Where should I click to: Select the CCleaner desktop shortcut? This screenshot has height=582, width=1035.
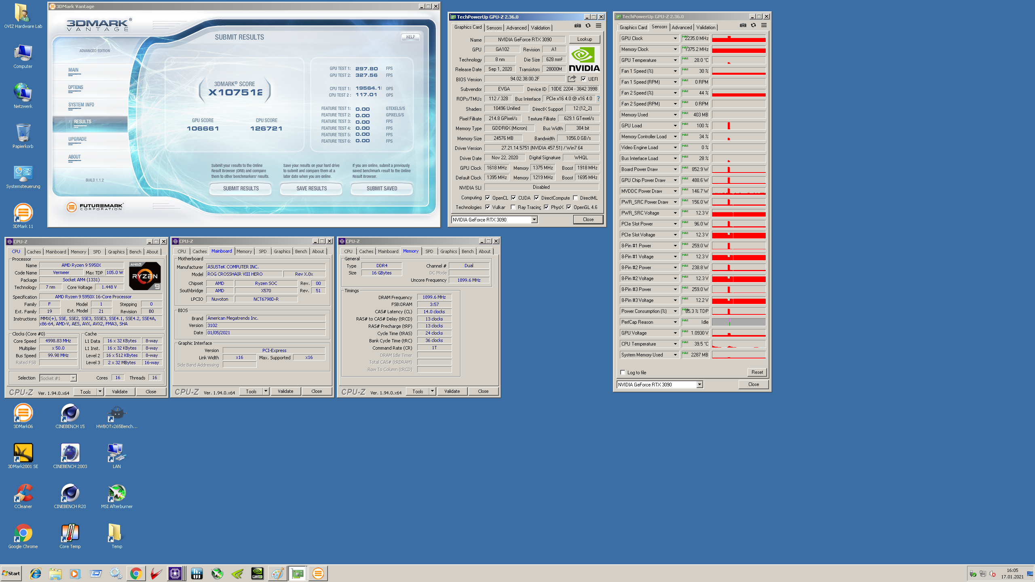coord(23,496)
